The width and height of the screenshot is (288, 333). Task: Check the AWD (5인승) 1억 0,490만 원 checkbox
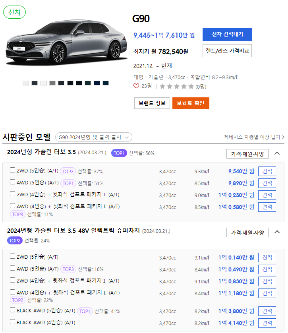click(x=13, y=268)
